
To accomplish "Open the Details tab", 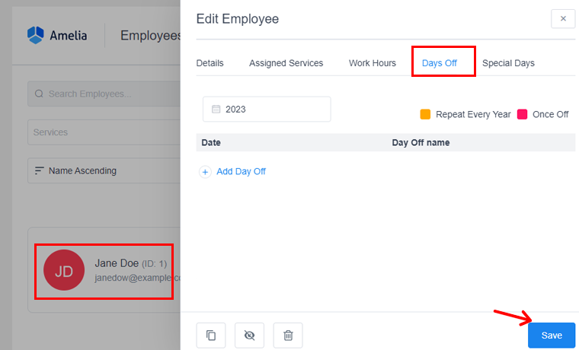I will [210, 63].
